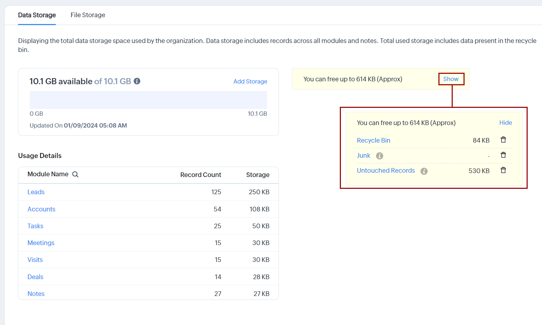Viewport: 542px width, 325px height.
Task: Collapse the free-up panel using Hide
Action: pyautogui.click(x=505, y=123)
